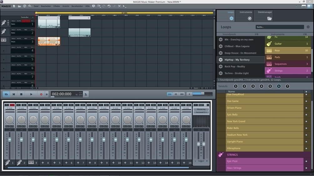Screen dimensions: 314x176
Task: Click the STRINGS section violin icon in loop list
Action: [x=221, y=155]
